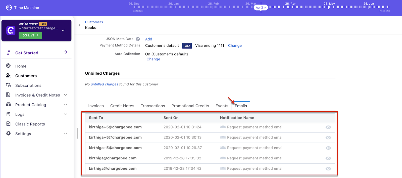Switch to the Transactions tab
Viewport: 402px width, 178px height.
(x=153, y=106)
